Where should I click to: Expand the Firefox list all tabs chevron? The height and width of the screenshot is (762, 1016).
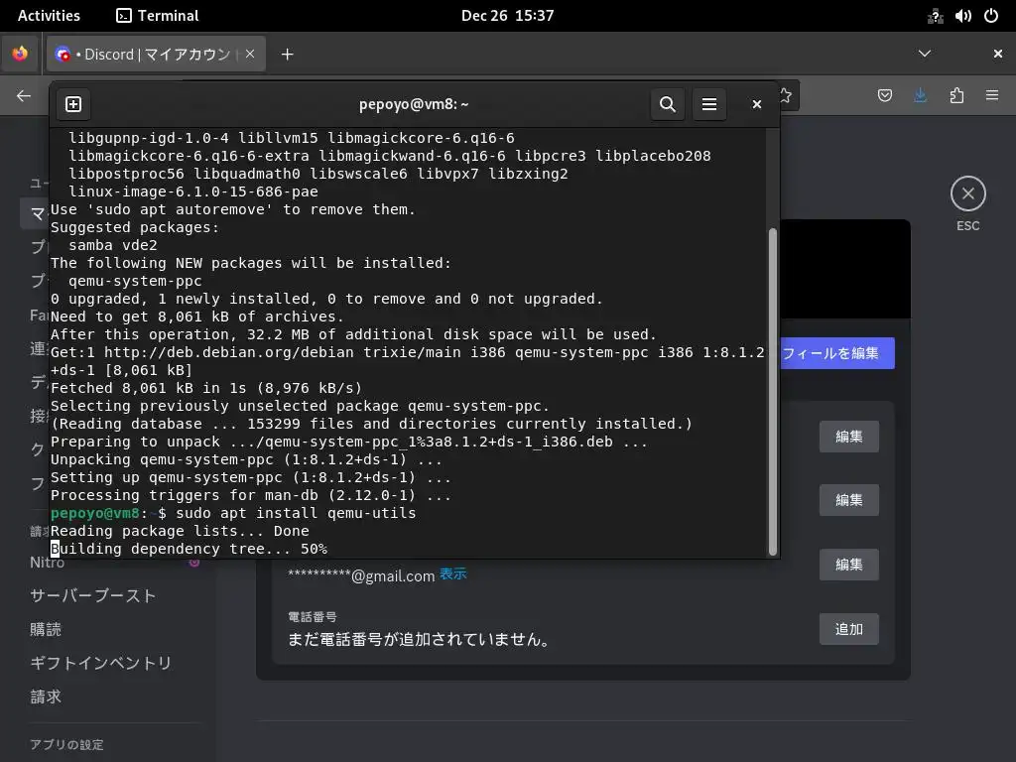pos(925,54)
